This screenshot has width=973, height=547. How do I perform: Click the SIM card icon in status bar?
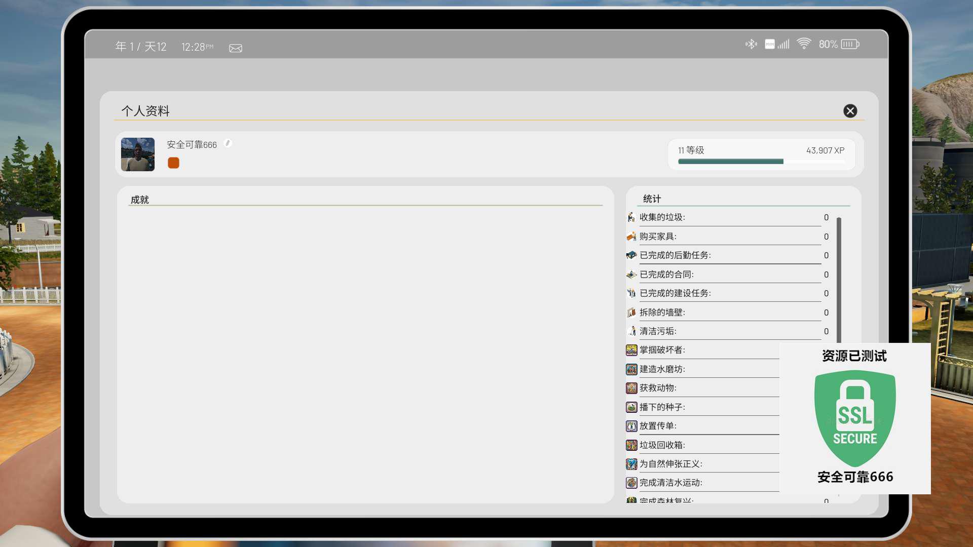tap(770, 45)
